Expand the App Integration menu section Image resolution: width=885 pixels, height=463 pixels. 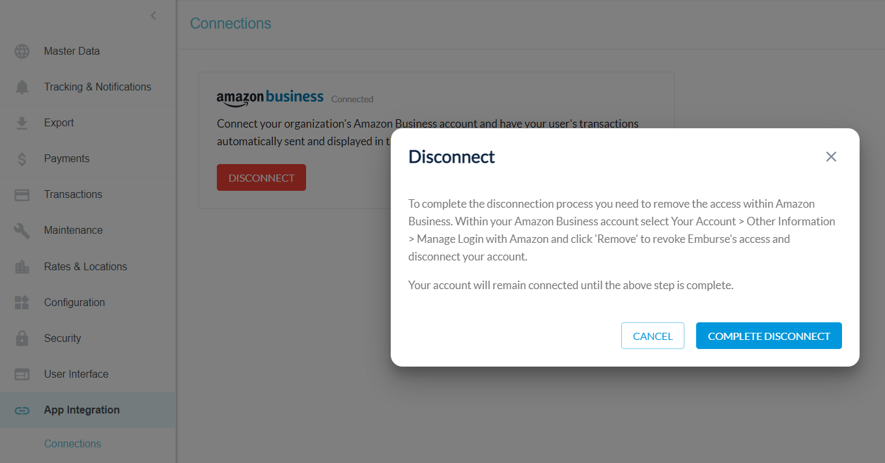82,410
